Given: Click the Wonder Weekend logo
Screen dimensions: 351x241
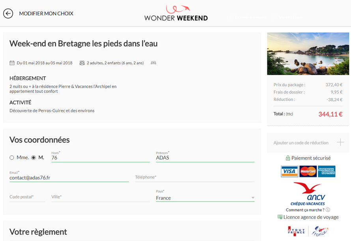Looking at the screenshot, I should (176, 13).
